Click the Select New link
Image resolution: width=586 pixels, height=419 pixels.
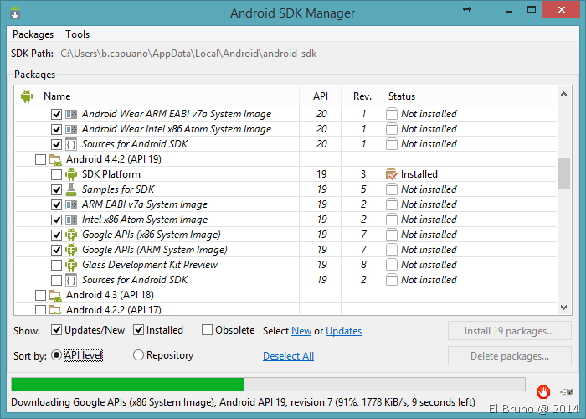[x=301, y=331]
